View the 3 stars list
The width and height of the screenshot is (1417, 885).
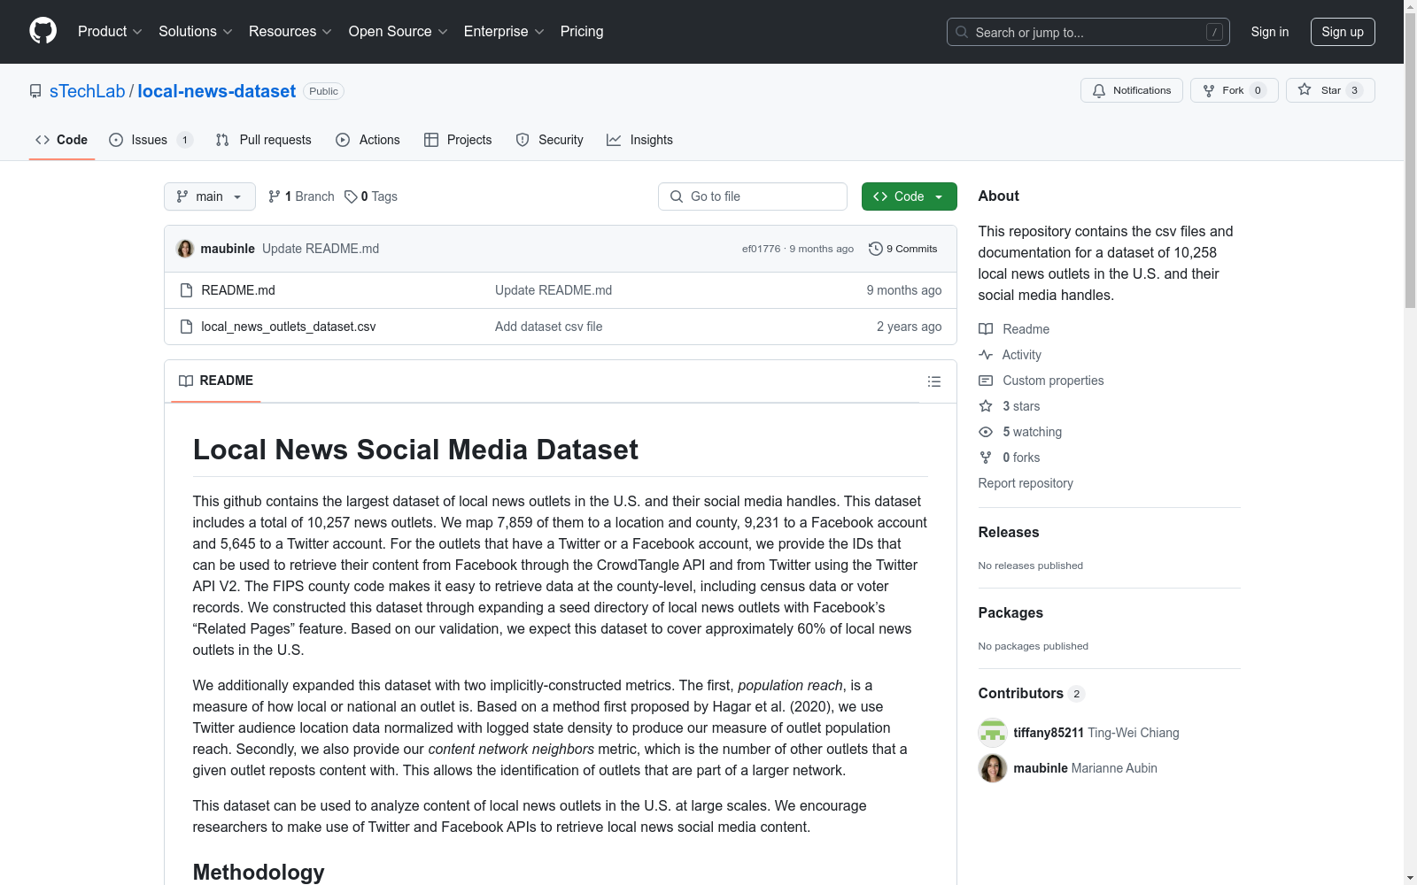point(1022,406)
